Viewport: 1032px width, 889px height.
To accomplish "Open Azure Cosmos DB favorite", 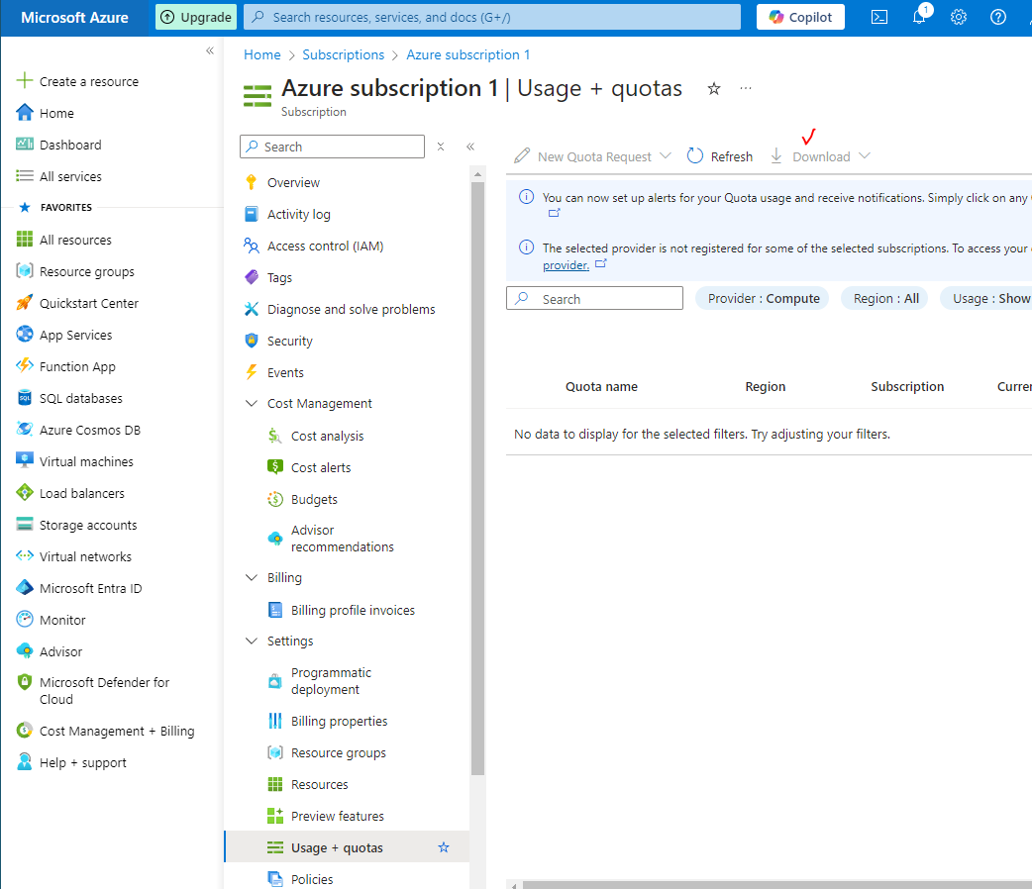I will 90,430.
